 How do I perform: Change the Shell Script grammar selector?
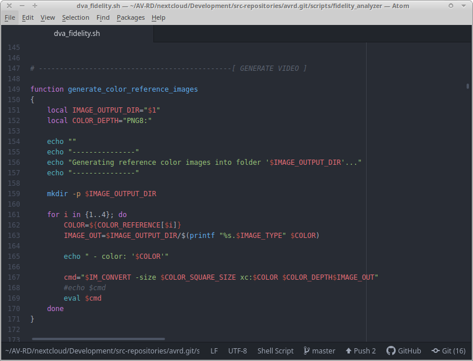(x=275, y=351)
